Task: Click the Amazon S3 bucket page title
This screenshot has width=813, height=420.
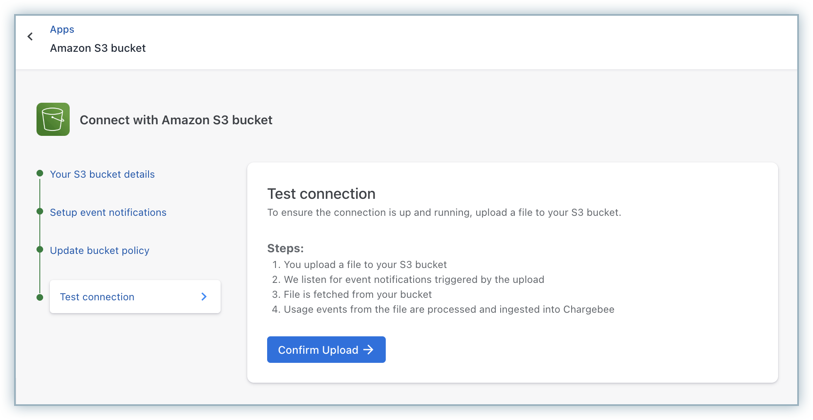Action: [x=98, y=48]
